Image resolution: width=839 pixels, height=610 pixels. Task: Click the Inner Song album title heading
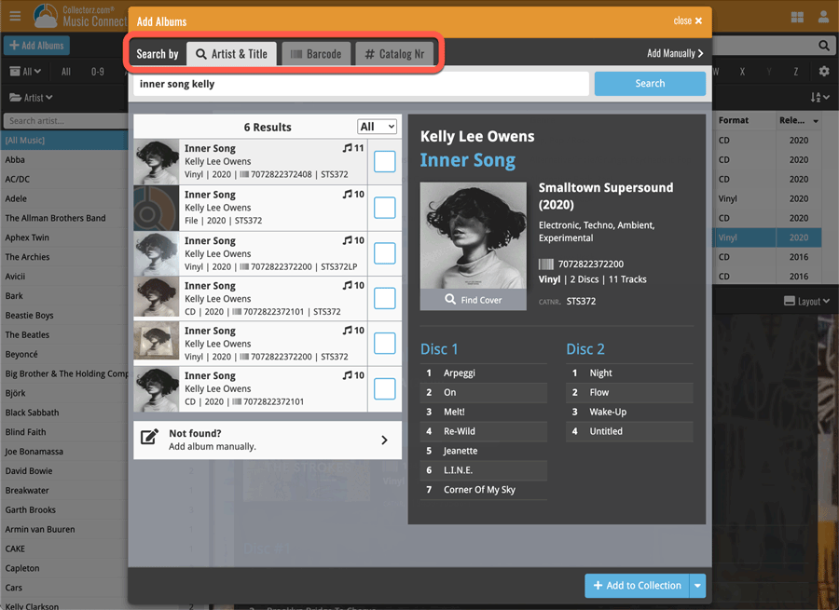click(x=468, y=160)
